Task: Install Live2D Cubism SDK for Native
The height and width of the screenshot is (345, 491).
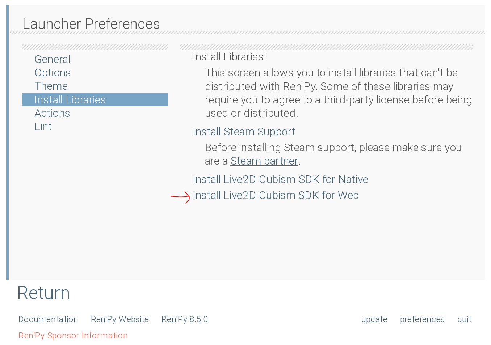Action: pos(280,179)
